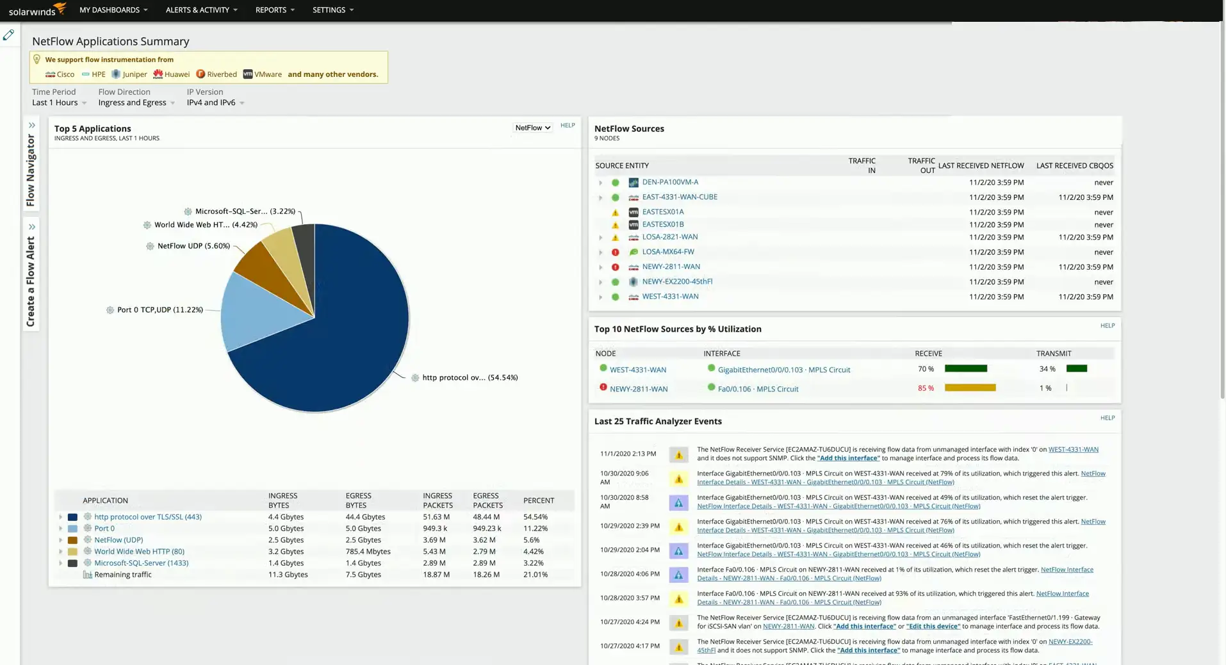Expand the WEST-4331-WAN source entity row

[600, 297]
